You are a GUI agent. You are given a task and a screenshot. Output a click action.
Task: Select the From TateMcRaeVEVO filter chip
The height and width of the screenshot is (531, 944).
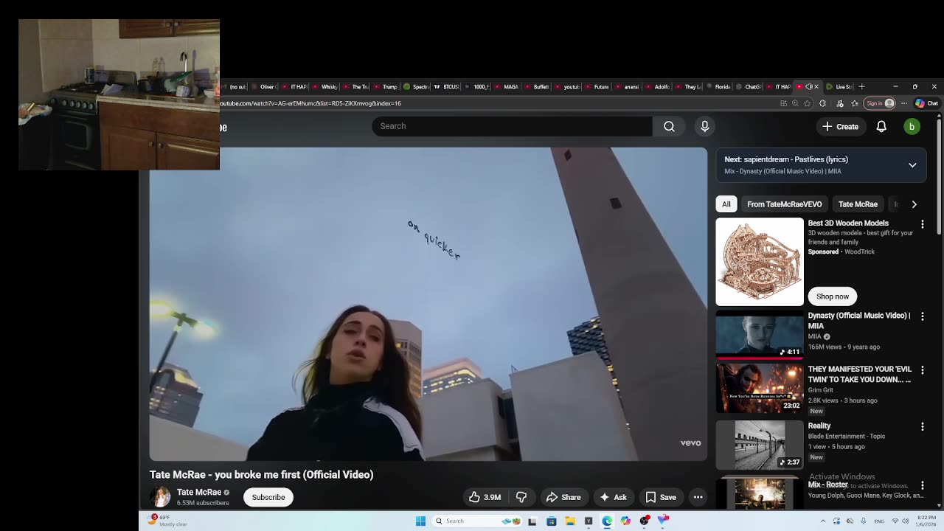pos(784,204)
